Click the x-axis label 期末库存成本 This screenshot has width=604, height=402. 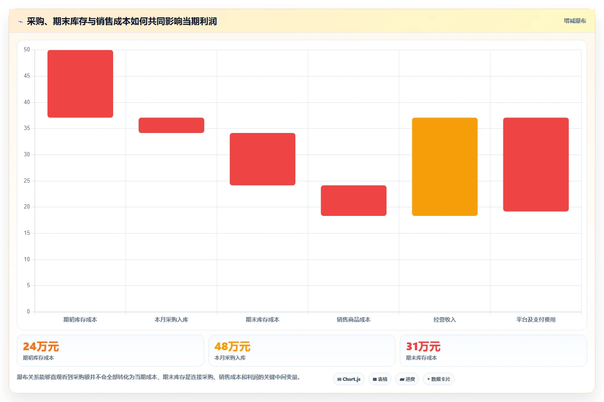point(262,320)
